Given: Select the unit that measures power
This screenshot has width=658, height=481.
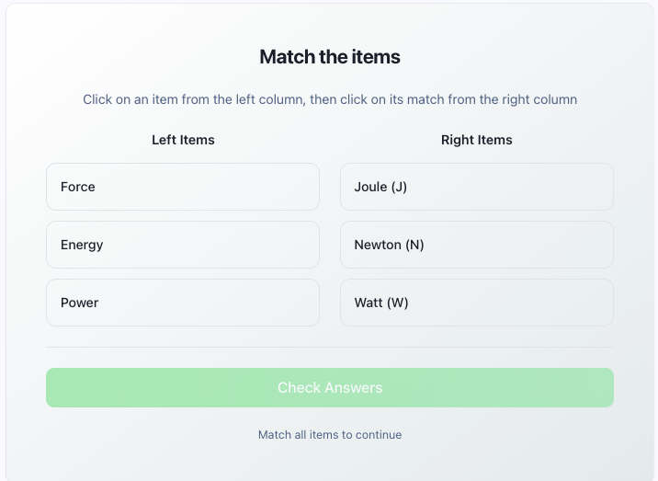Looking at the screenshot, I should [476, 303].
